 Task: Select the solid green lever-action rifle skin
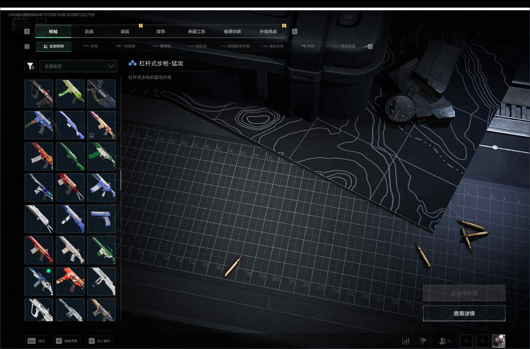pyautogui.click(x=70, y=156)
